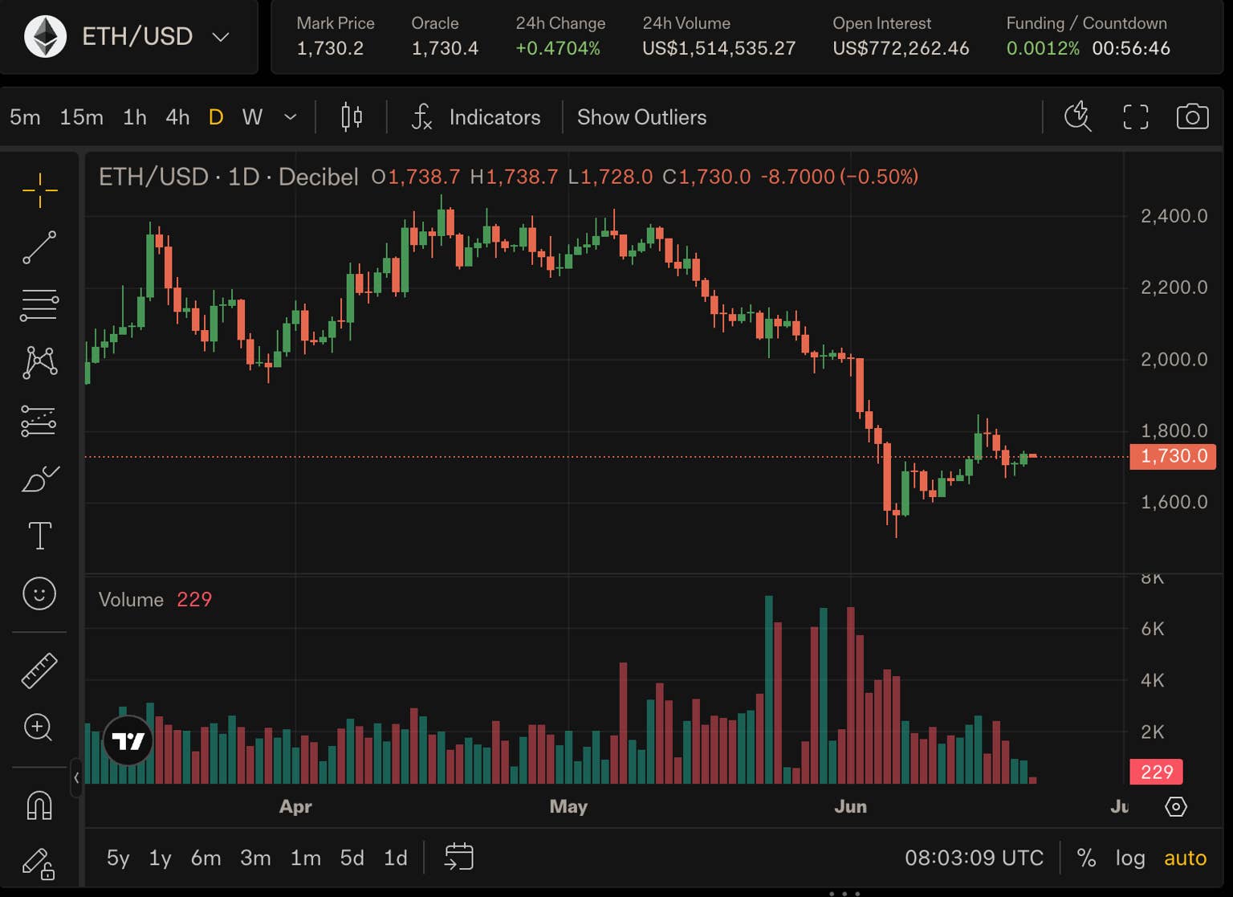Toggle percent scale mode
Image resolution: width=1233 pixels, height=897 pixels.
point(1086,858)
